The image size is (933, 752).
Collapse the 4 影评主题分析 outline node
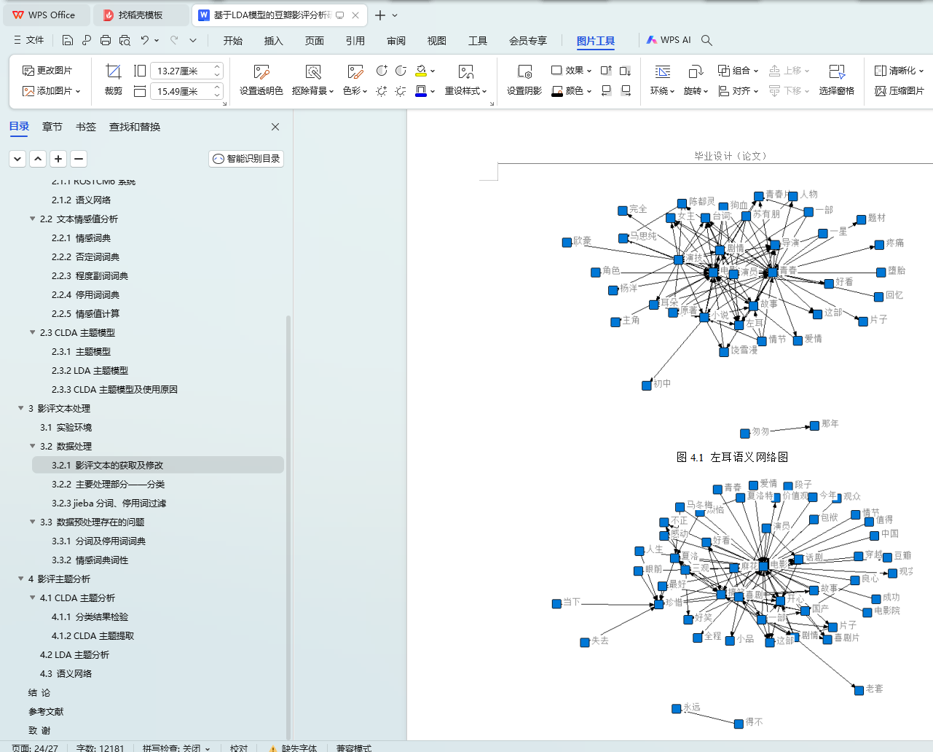pyautogui.click(x=20, y=579)
